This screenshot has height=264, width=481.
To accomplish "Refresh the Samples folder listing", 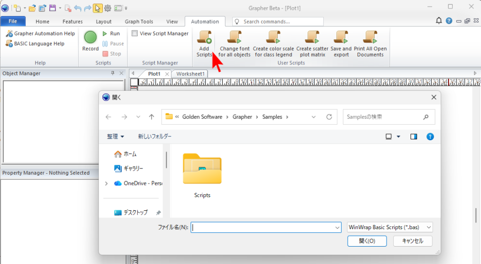I will point(329,117).
